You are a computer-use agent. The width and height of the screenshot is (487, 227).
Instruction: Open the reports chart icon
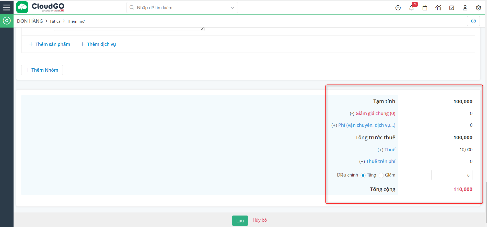[438, 8]
